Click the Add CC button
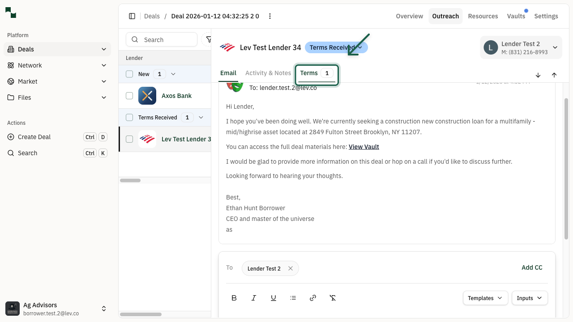This screenshot has height=322, width=573. pyautogui.click(x=532, y=267)
